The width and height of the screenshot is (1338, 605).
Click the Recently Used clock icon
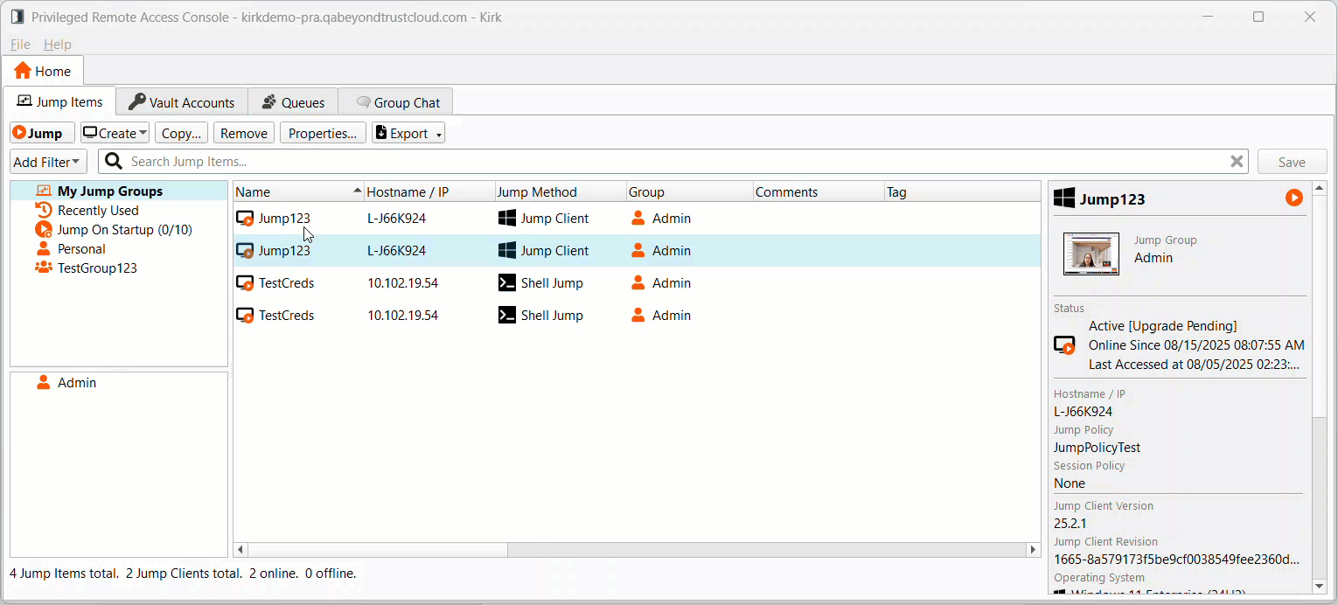click(x=43, y=210)
